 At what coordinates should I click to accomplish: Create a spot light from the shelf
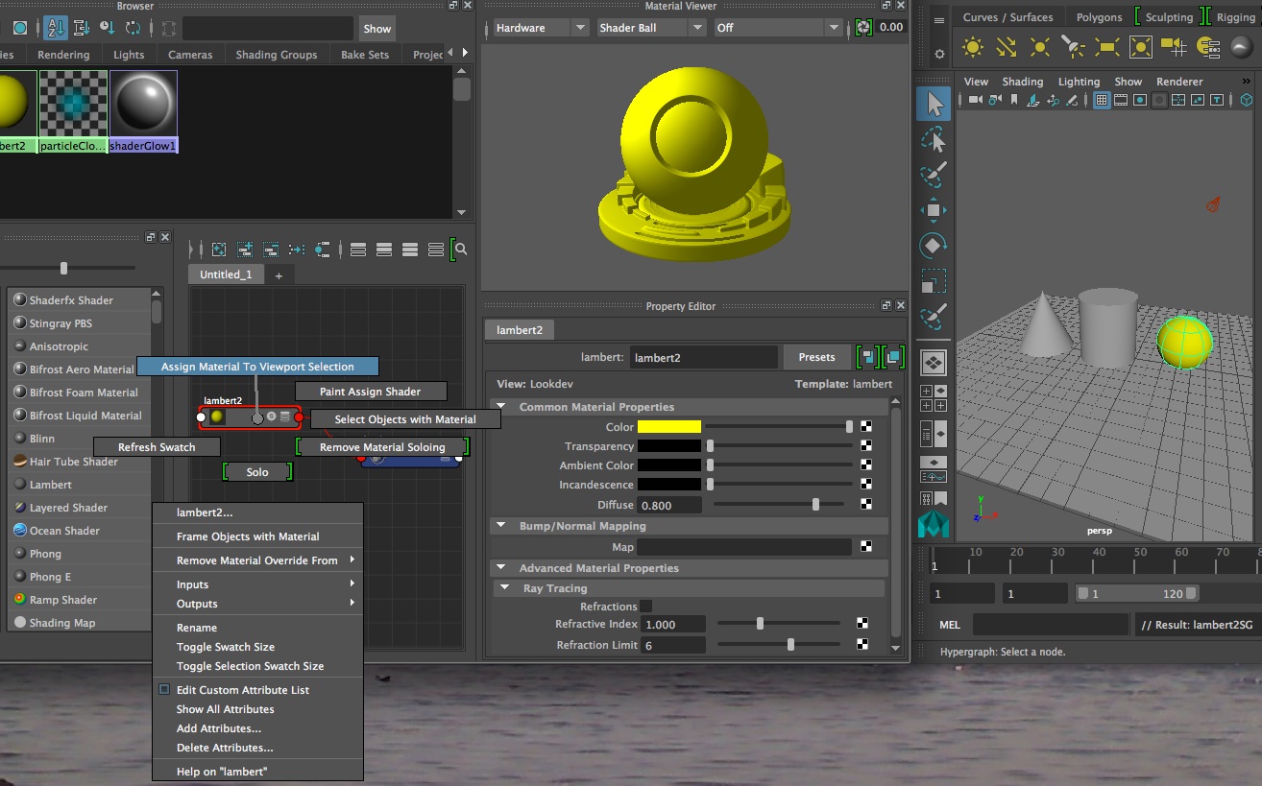coord(1073,47)
